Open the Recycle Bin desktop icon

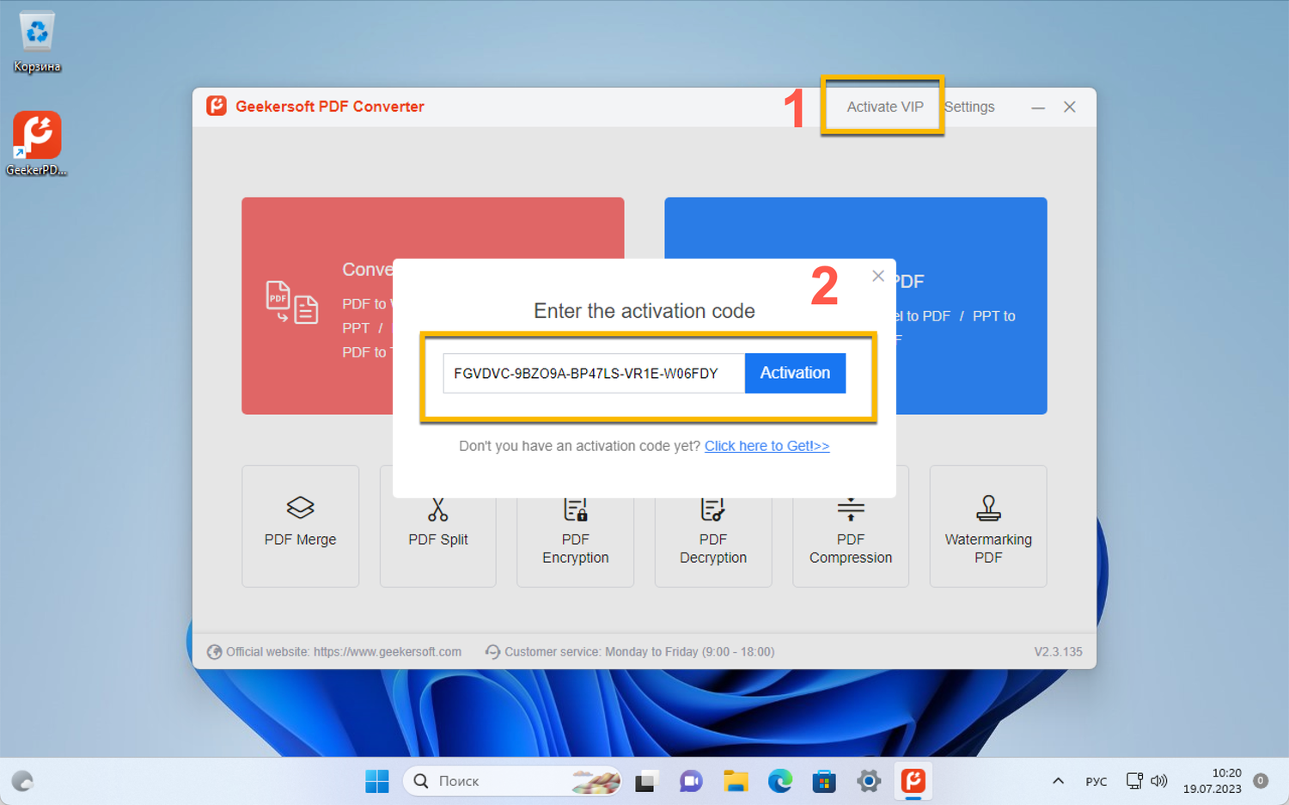[37, 42]
